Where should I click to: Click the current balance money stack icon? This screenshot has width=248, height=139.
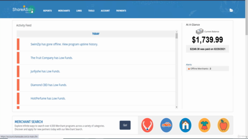coord(200,31)
